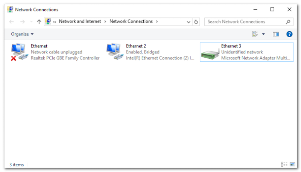Click the search magnifier icon
The image size is (301, 172).
click(288, 22)
